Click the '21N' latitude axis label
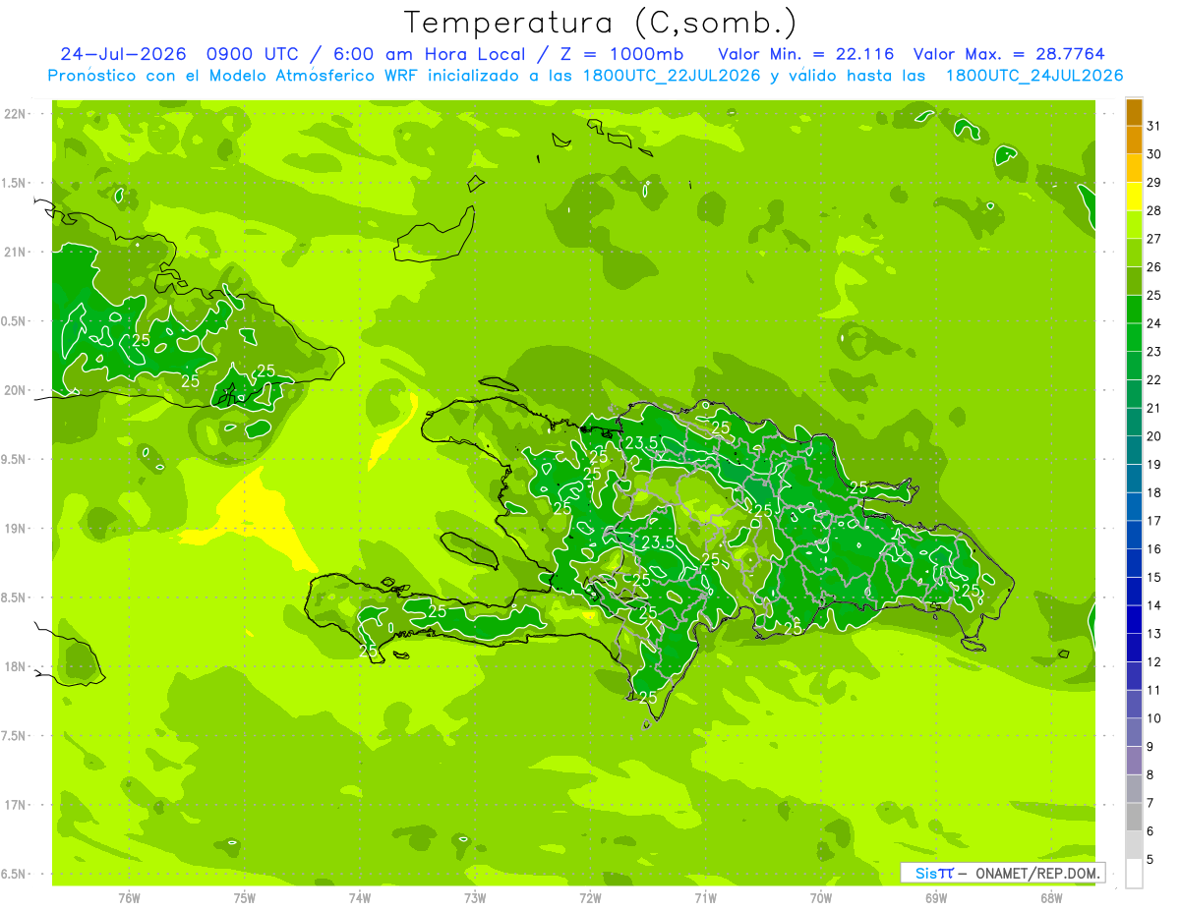The image size is (1180, 911). click(17, 253)
